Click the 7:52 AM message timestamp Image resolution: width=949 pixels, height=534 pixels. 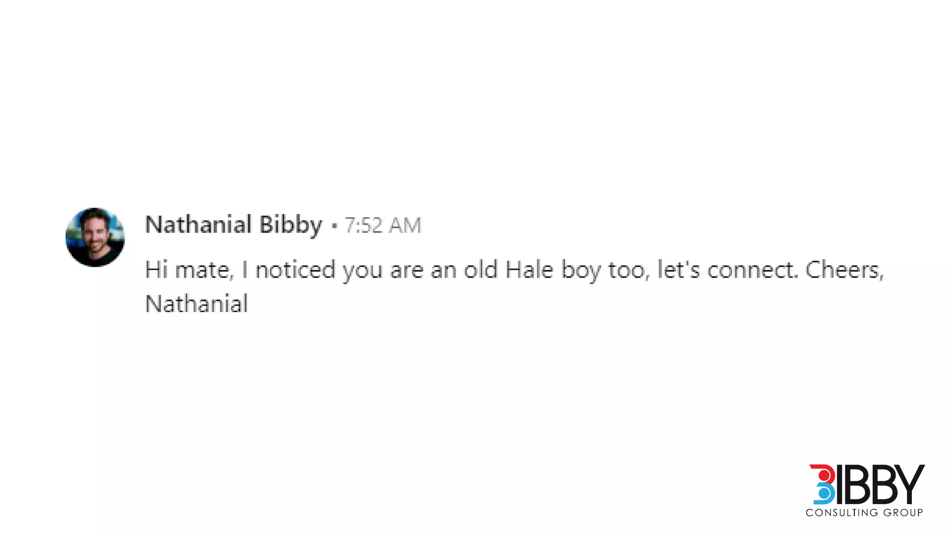382,225
